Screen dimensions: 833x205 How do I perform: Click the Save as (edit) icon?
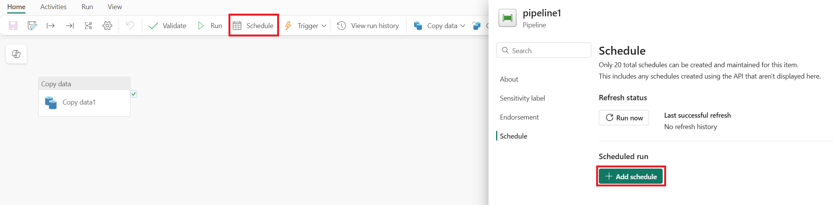(x=32, y=26)
